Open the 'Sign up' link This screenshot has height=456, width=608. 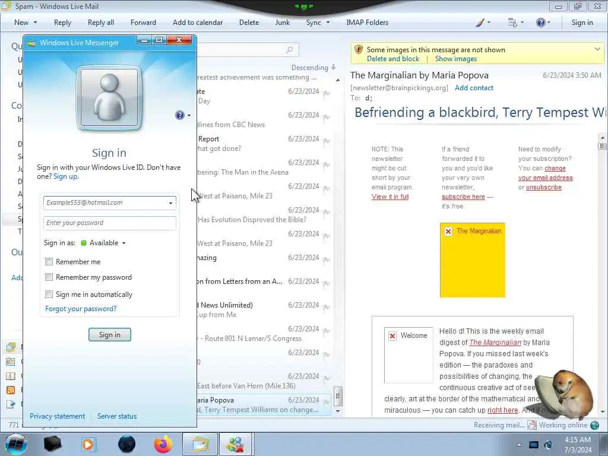point(65,176)
